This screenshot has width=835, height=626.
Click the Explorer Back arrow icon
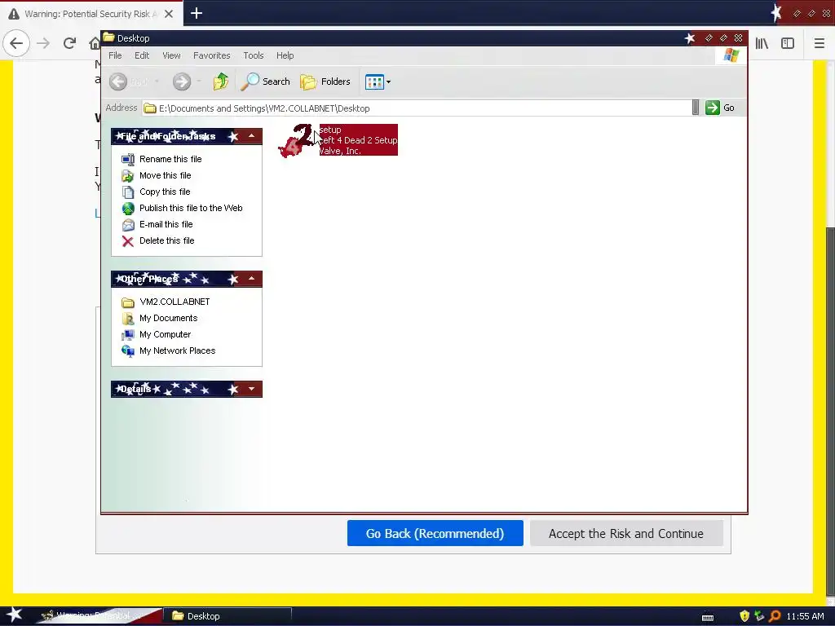pos(118,82)
